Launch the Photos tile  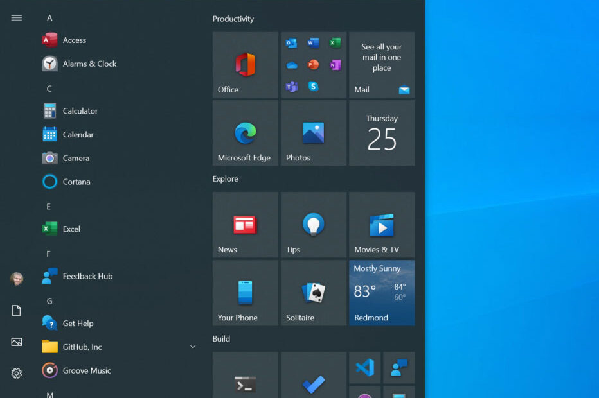point(313,133)
